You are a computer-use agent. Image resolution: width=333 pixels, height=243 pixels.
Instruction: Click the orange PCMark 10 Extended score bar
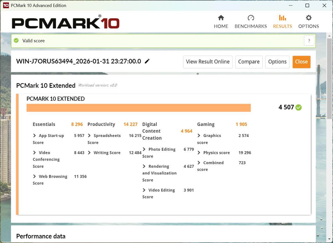click(x=138, y=108)
